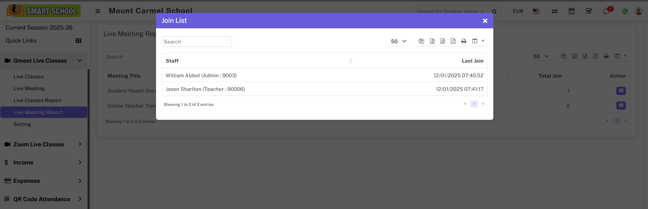Click the 12/01/2025 07:41:17 join time
Screen dimensions: 648x209
click(x=460, y=89)
